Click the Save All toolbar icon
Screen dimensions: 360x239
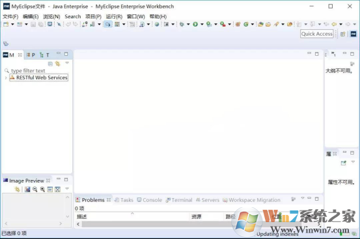(41, 24)
